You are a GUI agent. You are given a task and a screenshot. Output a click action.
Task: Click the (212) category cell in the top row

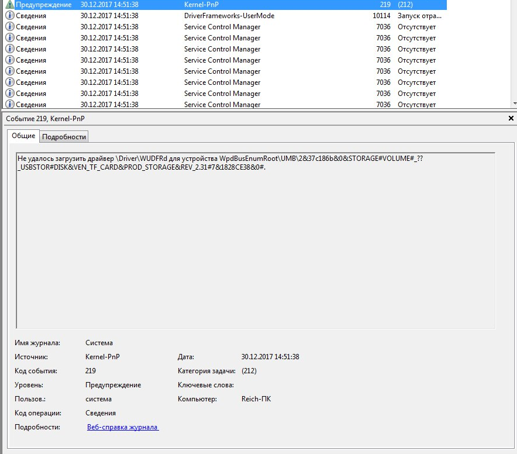click(x=405, y=5)
